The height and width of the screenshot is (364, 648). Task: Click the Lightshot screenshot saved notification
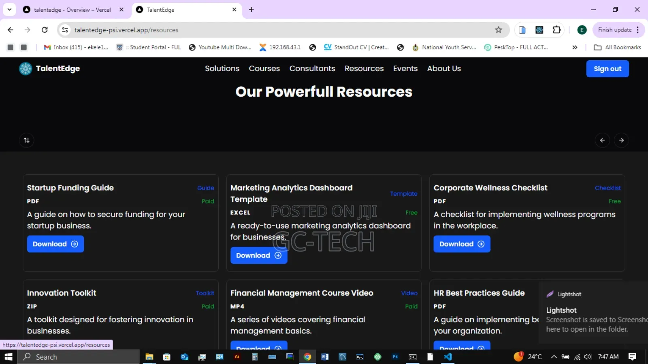pos(593,313)
